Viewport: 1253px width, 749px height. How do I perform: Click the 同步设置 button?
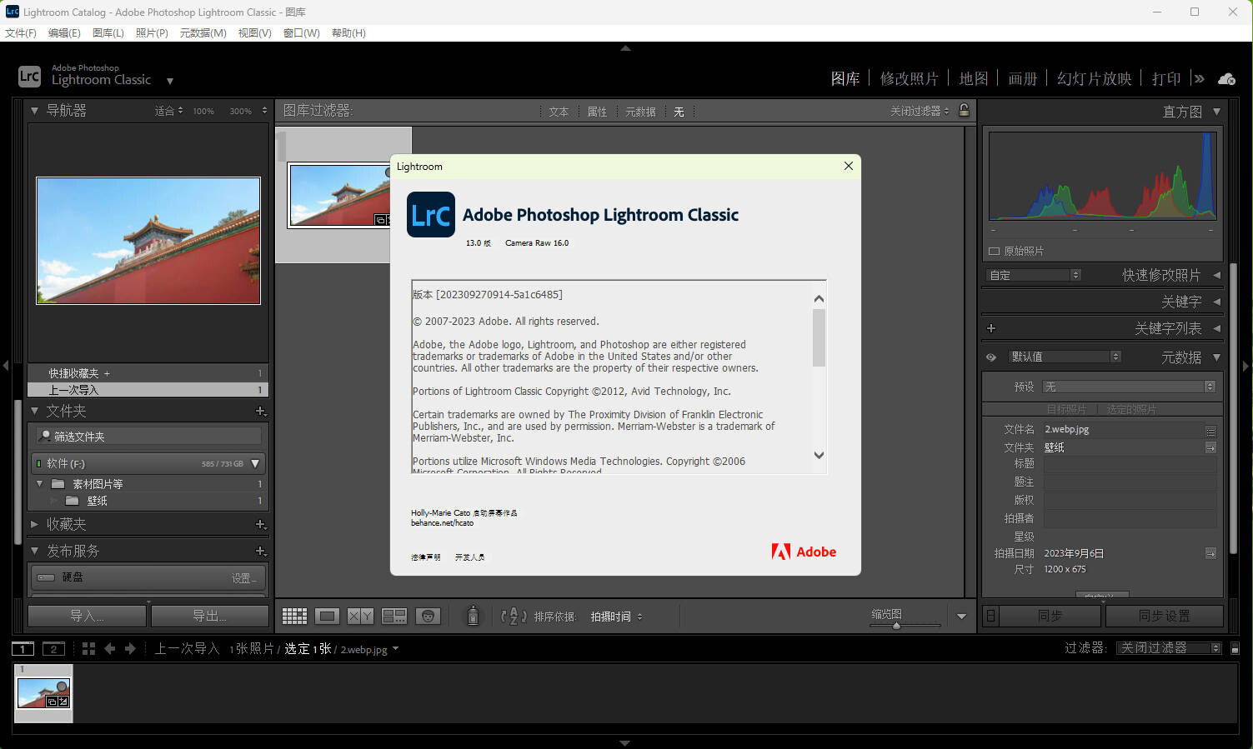[1164, 616]
